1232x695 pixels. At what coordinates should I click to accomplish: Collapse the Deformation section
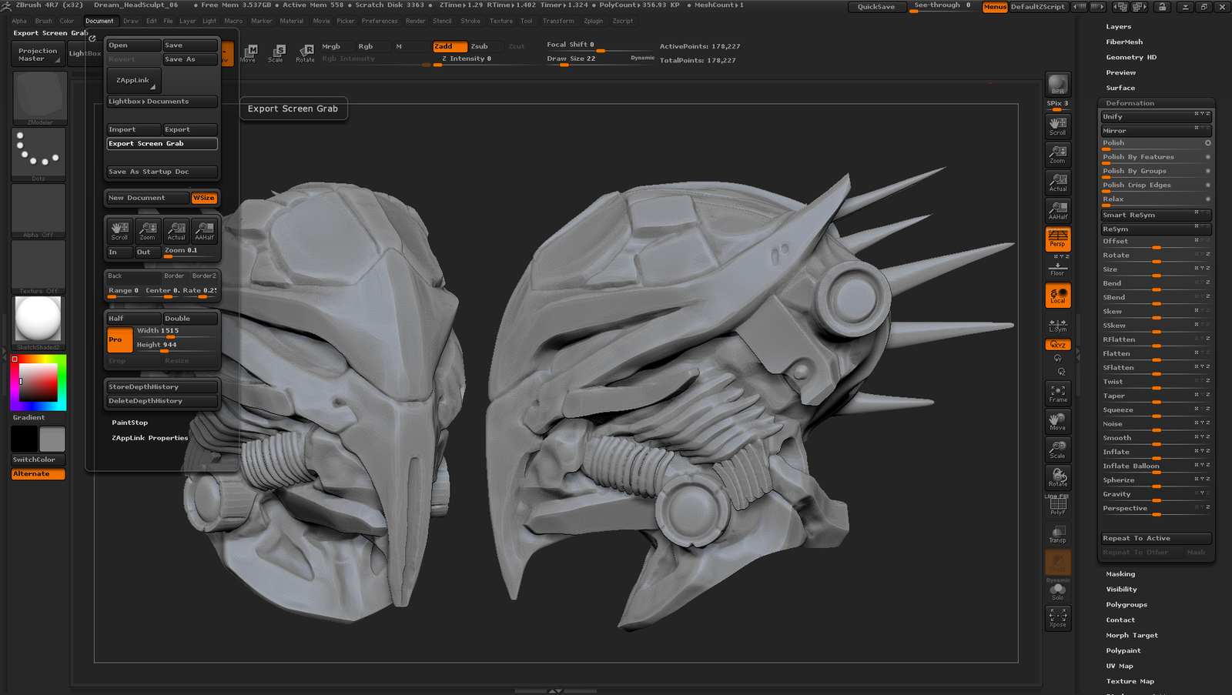click(1130, 103)
